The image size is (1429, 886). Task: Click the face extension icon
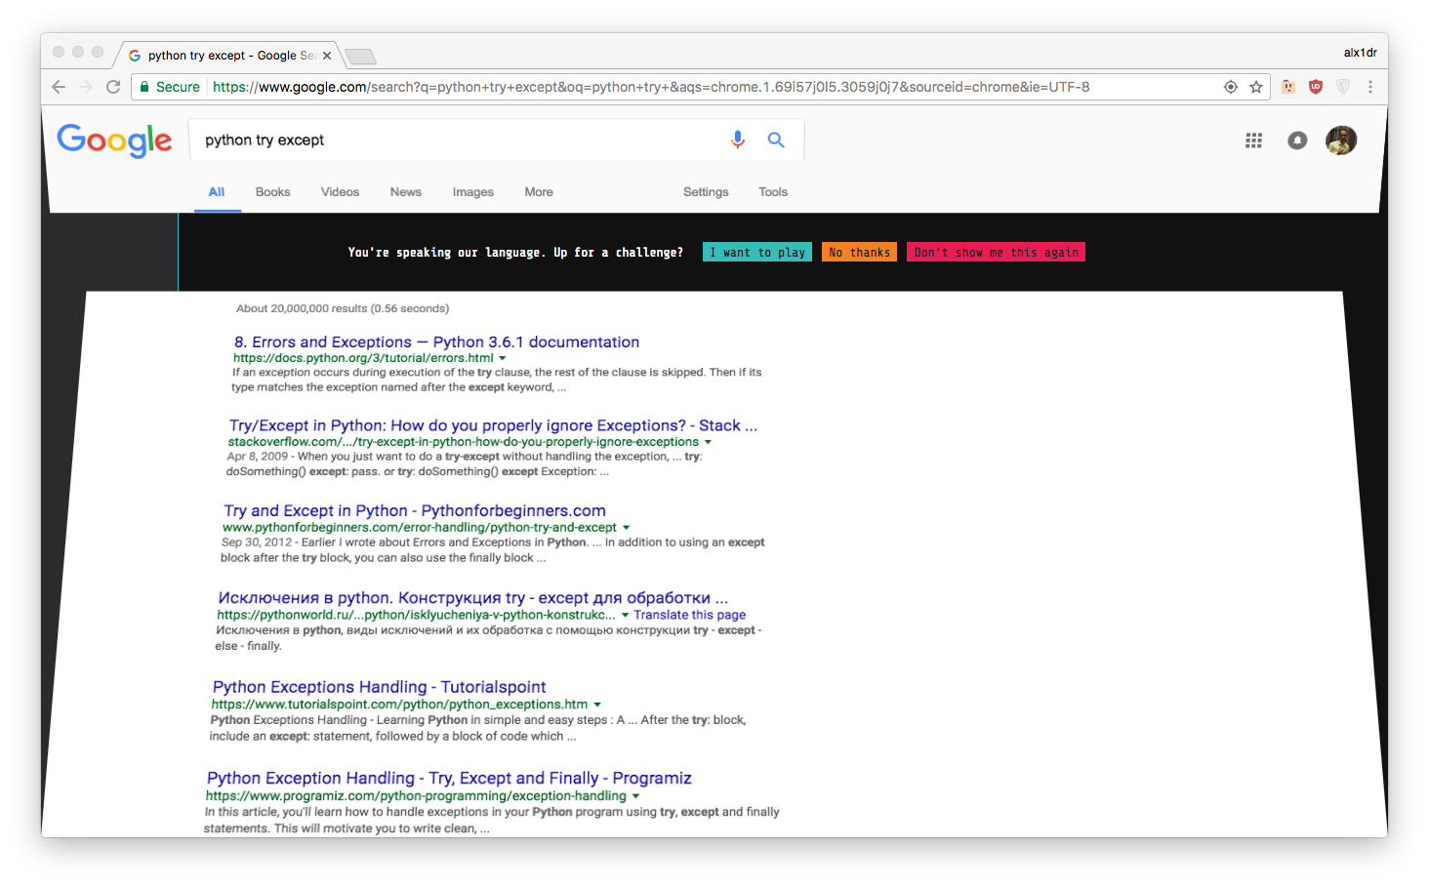[x=1288, y=87]
